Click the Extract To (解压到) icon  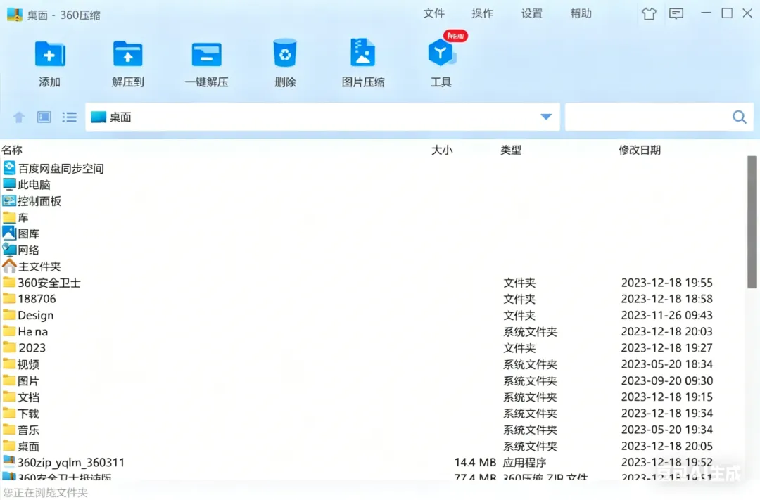pos(127,54)
